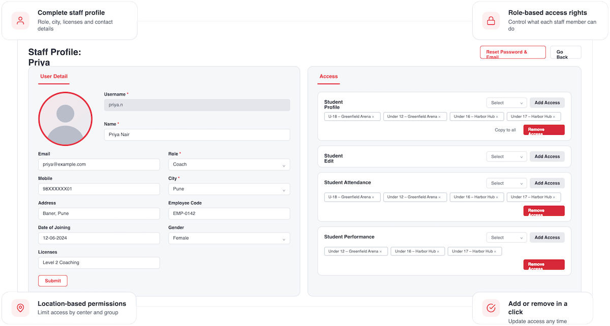
Task: Click the Date of Joining field
Action: (x=99, y=238)
